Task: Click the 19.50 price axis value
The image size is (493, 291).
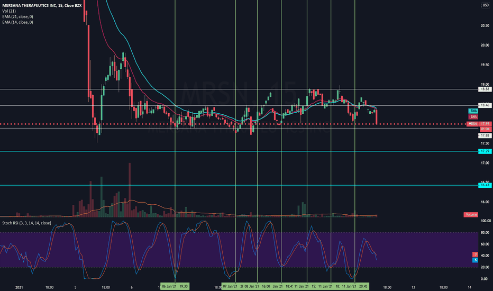Action: (x=485, y=65)
